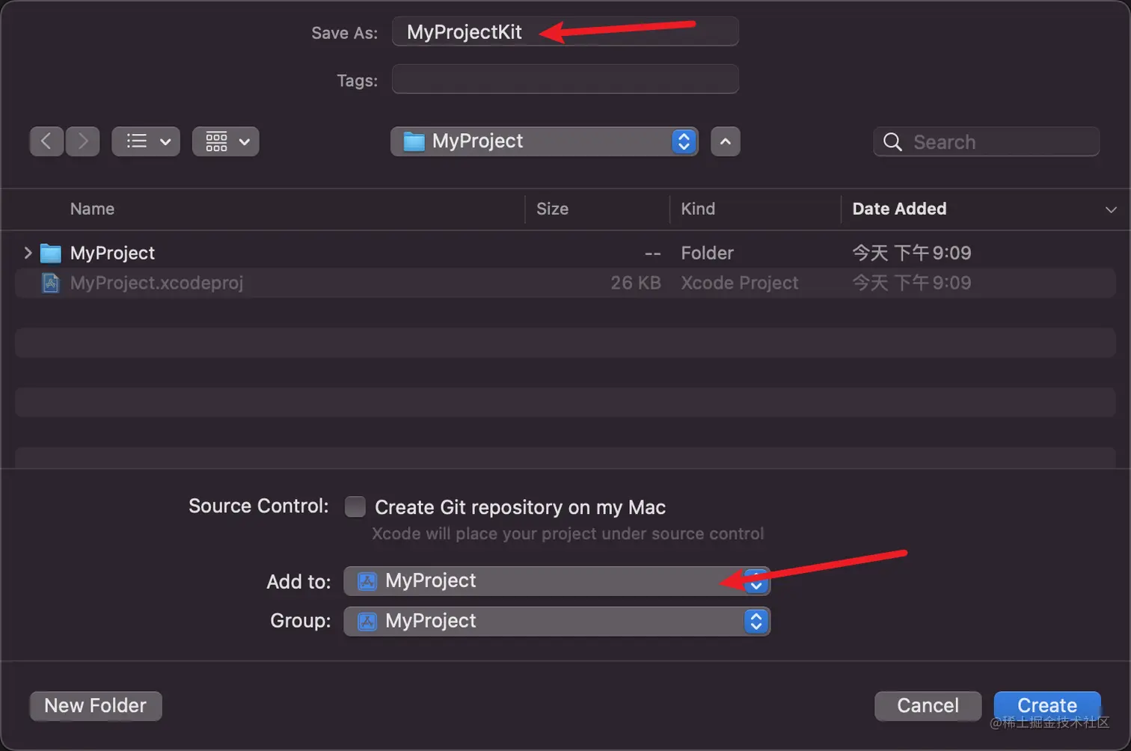
Task: Open the Add to project dropdown
Action: coord(557,581)
